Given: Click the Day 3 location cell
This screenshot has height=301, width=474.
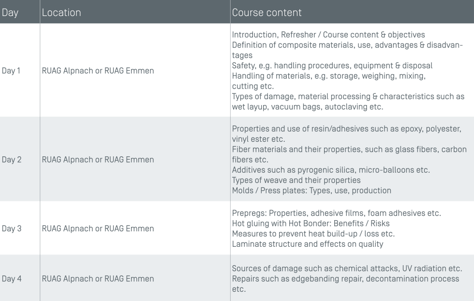Looking at the screenshot, I should pyautogui.click(x=98, y=228).
